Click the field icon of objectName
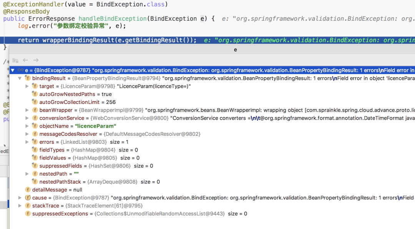The height and width of the screenshot is (229, 415). pyautogui.click(x=35, y=126)
